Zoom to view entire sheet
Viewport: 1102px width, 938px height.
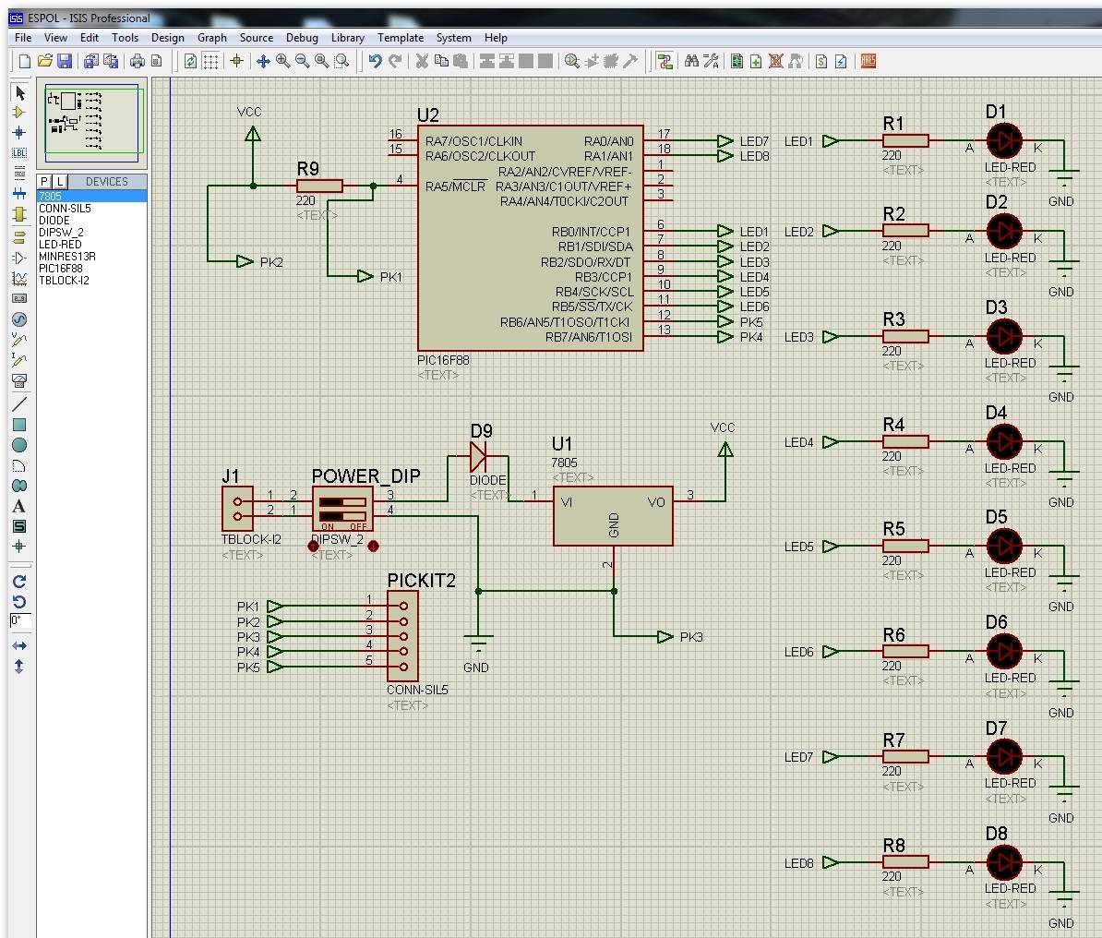(322, 61)
